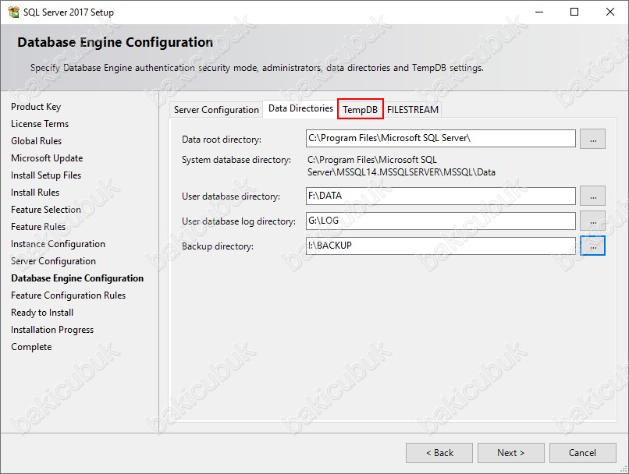Select the Feature Rules step

pos(38,227)
